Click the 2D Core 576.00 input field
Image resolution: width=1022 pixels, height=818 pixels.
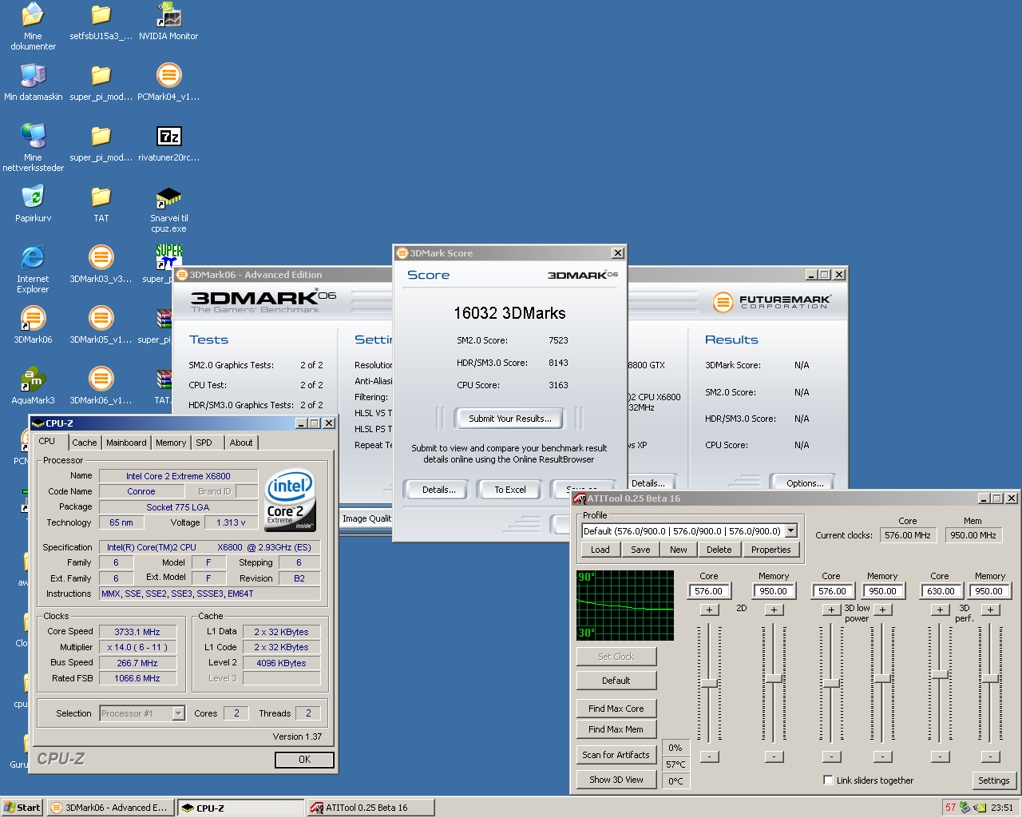(708, 591)
